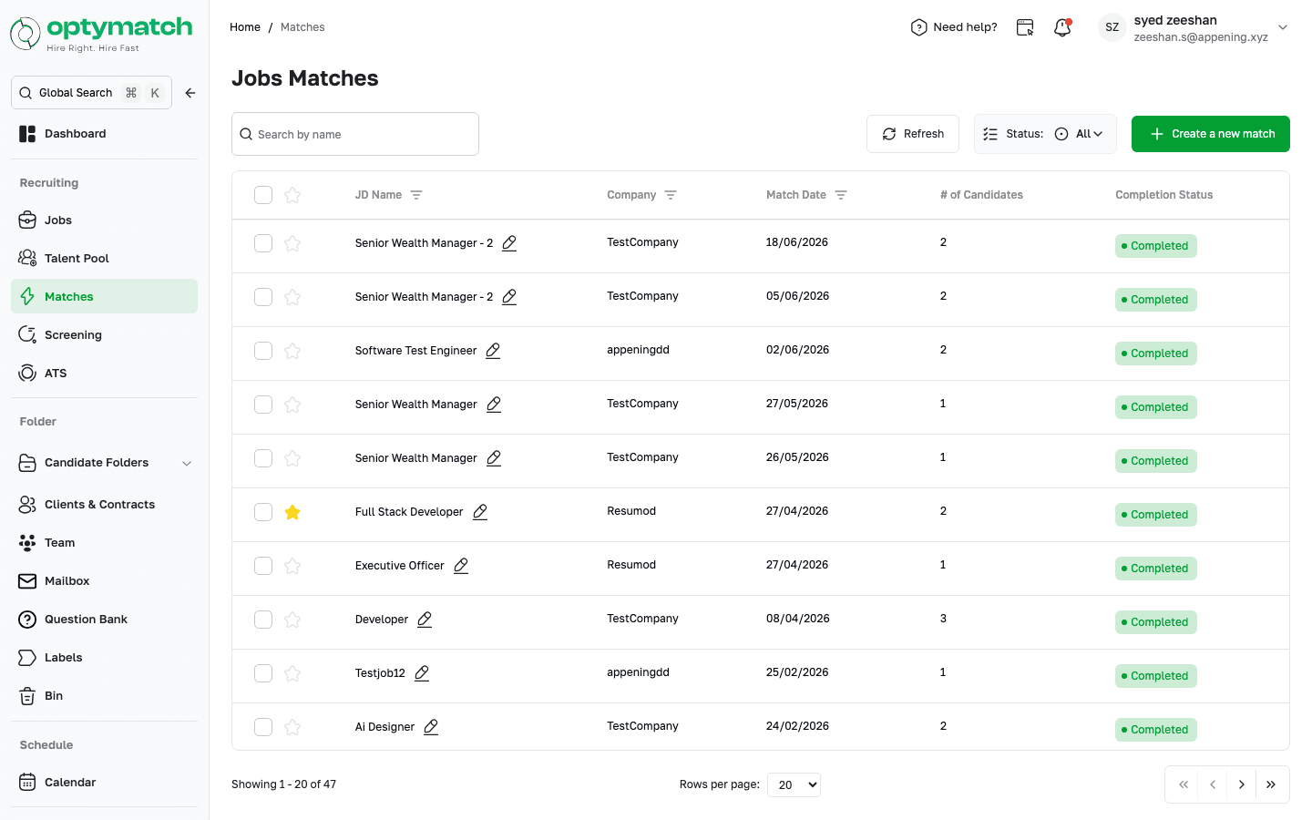Open the Rows per page dropdown
This screenshot has height=820, width=1312.
tap(794, 784)
